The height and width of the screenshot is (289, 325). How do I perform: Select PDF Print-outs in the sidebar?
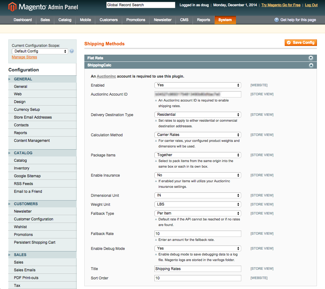[x=42, y=278]
